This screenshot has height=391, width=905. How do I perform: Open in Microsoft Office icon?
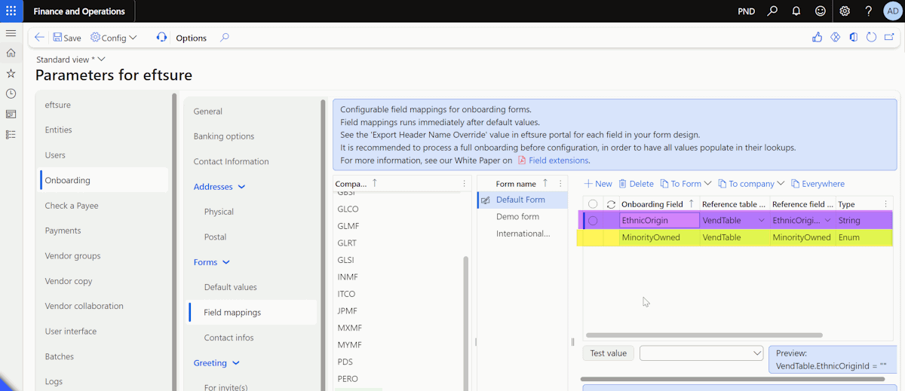[853, 38]
